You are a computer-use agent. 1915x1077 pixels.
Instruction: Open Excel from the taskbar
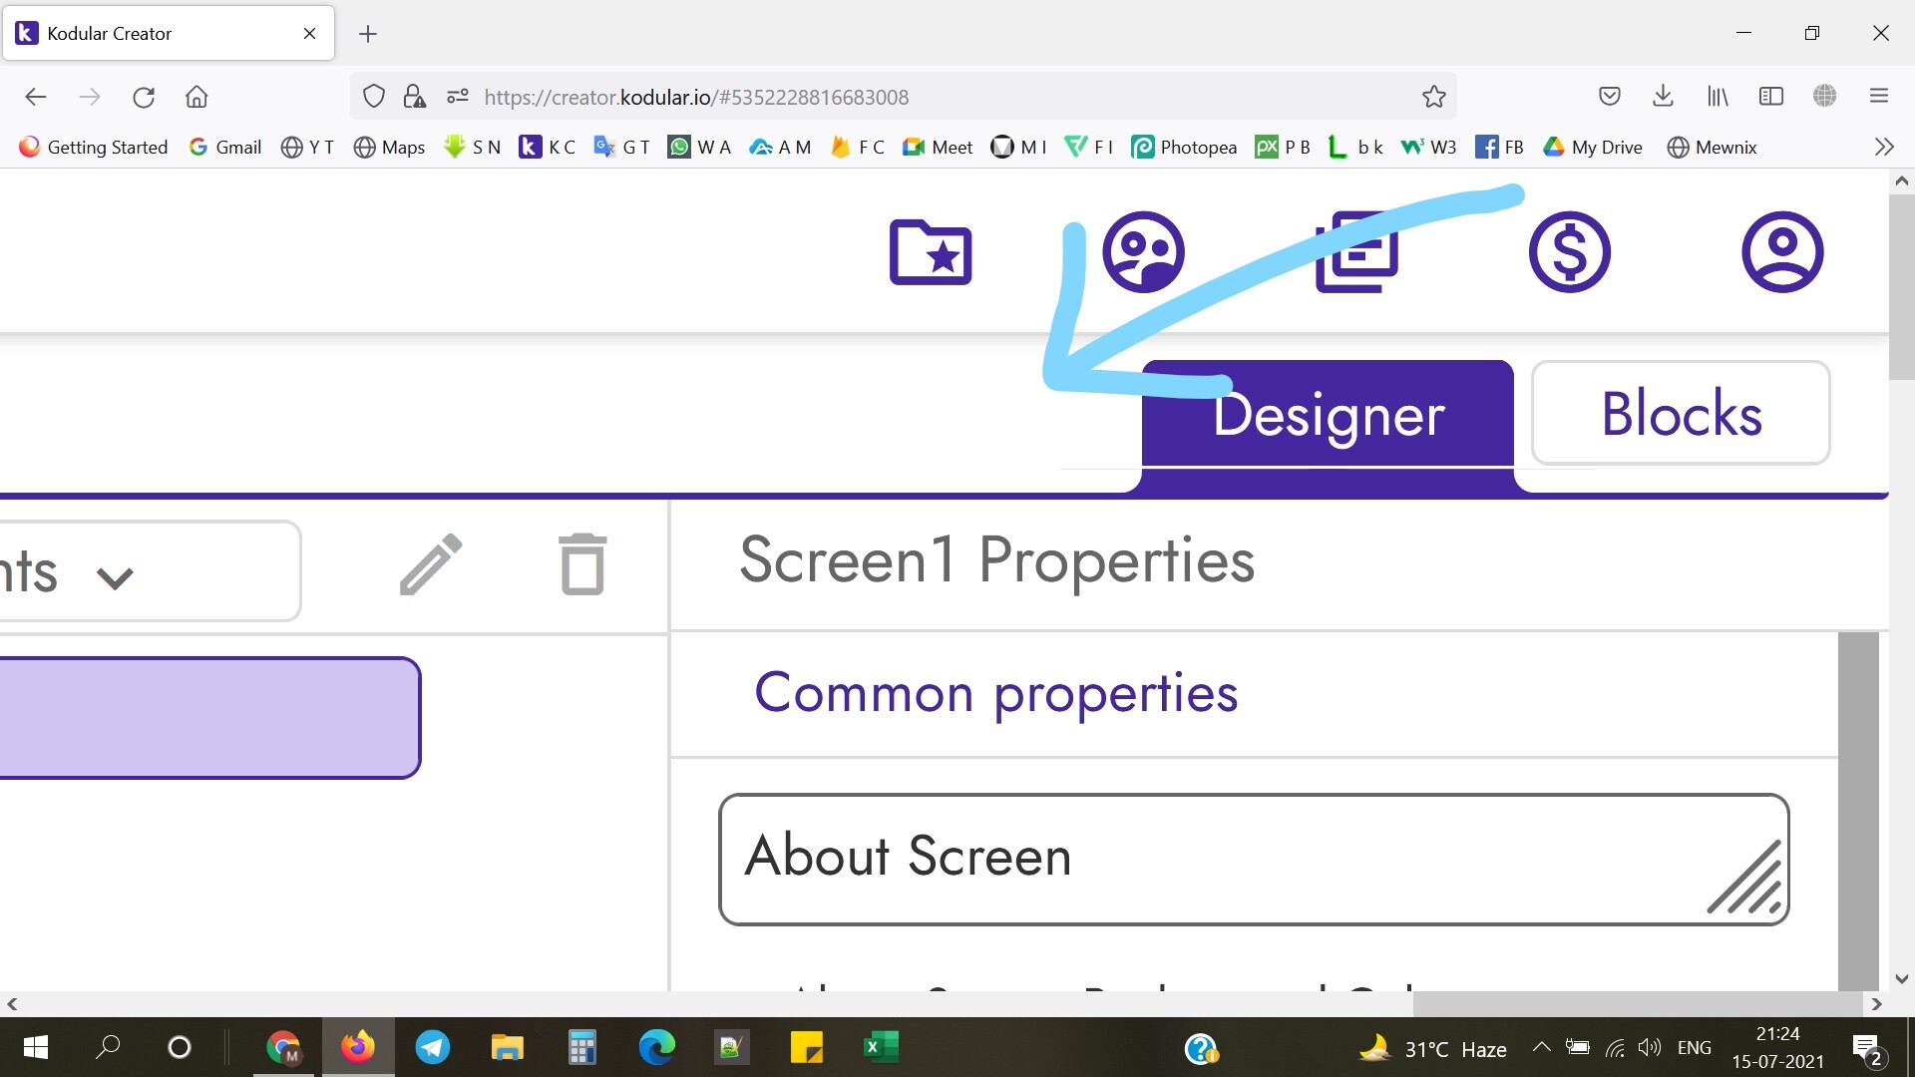click(881, 1047)
